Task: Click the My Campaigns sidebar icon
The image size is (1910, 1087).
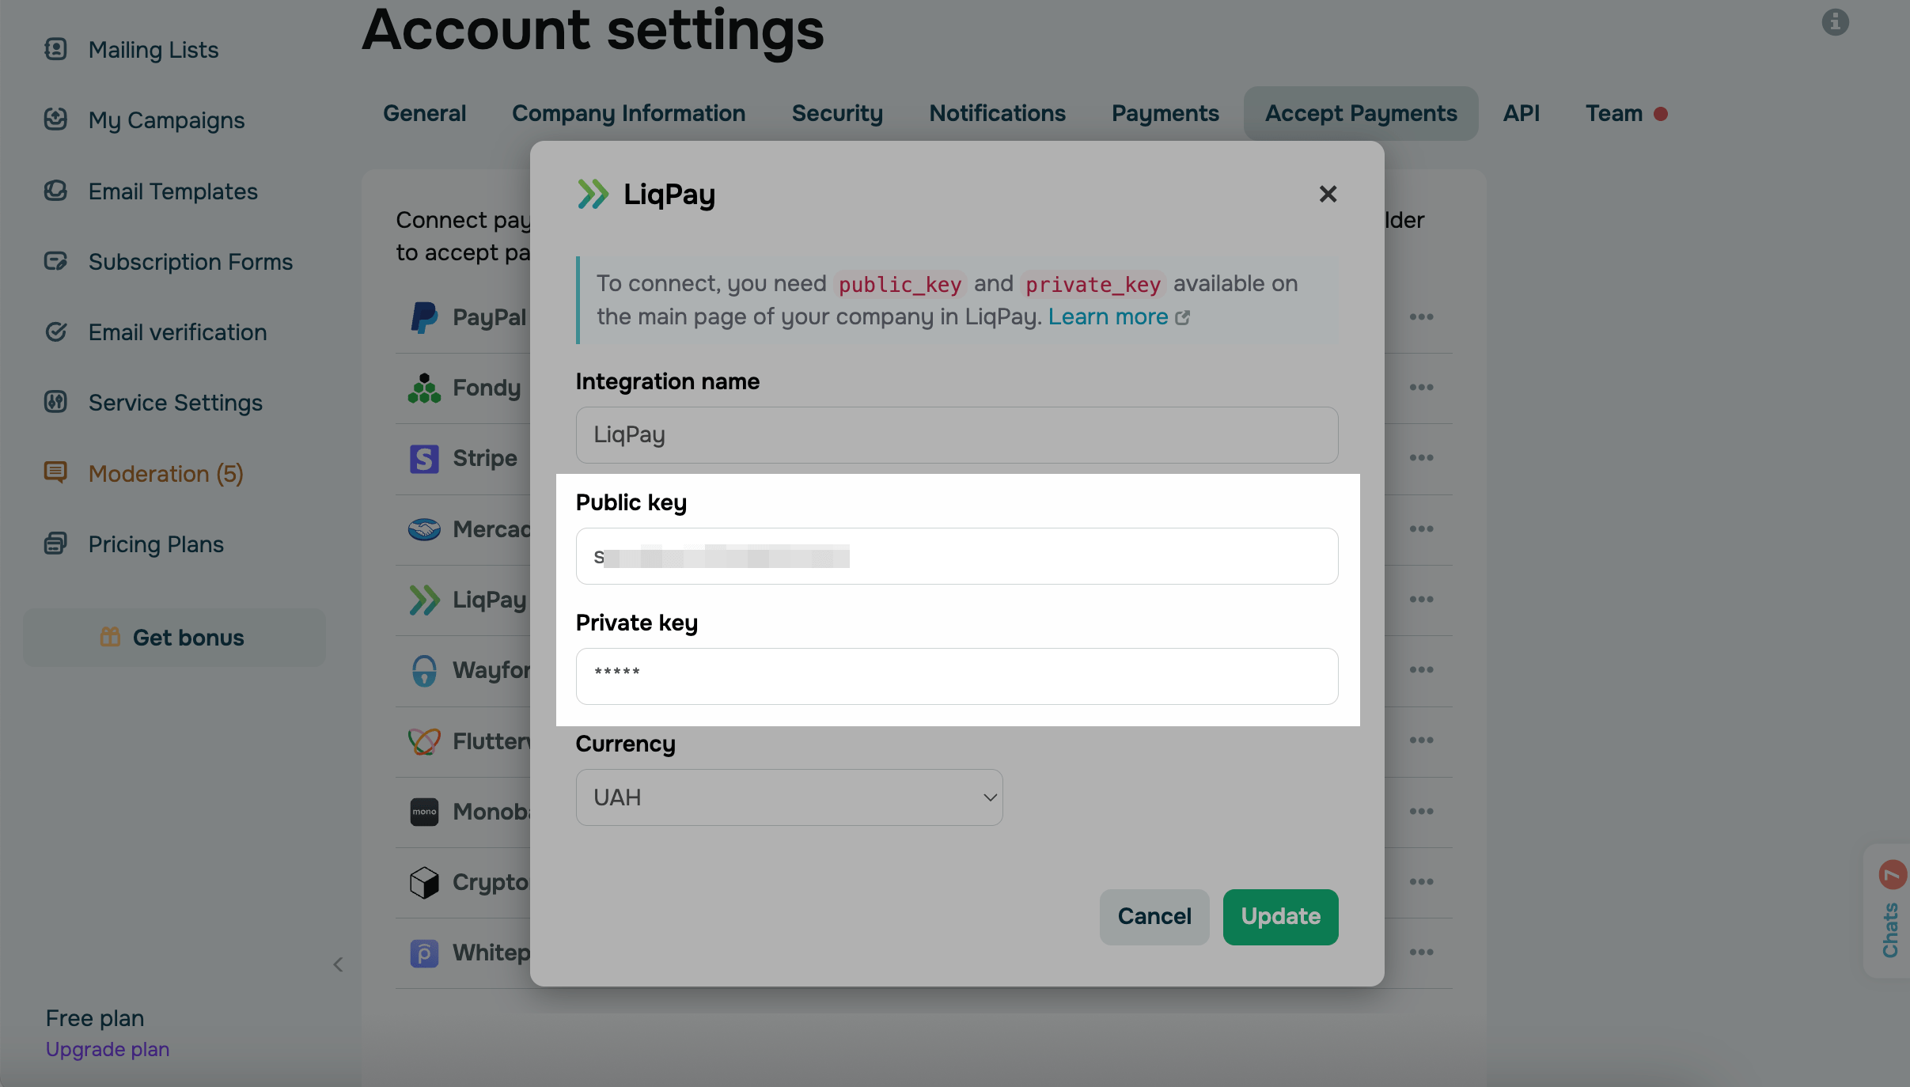Action: (x=55, y=119)
